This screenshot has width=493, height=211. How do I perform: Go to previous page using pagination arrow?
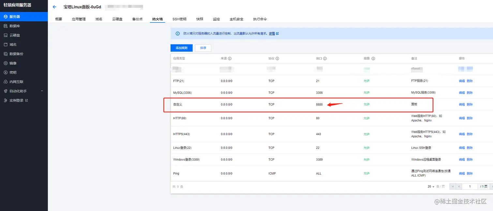pyautogui.click(x=459, y=187)
